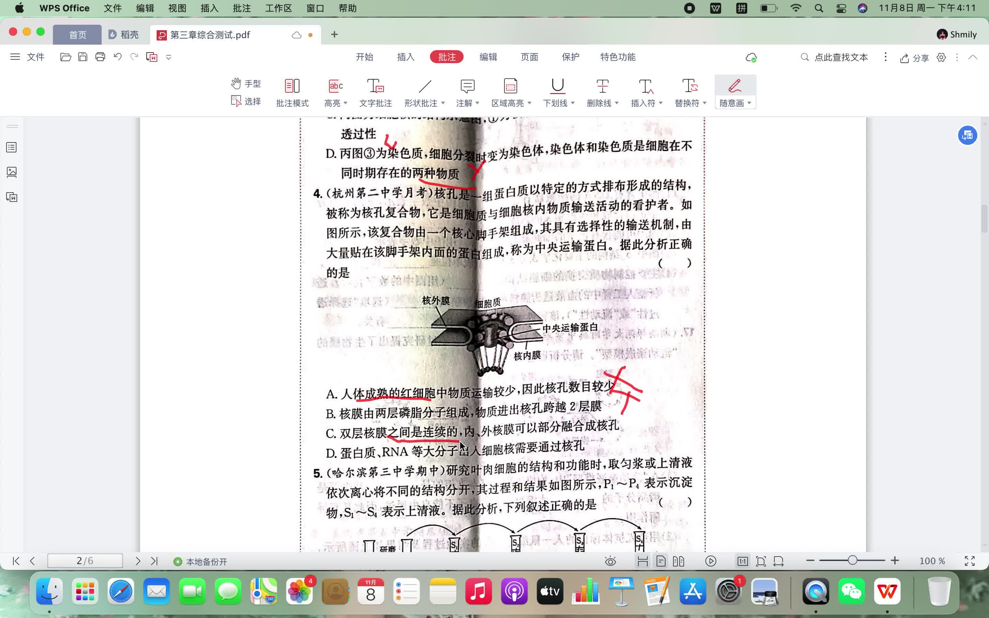Expand the 下划线 dropdown arrow
The width and height of the screenshot is (989, 618).
pos(572,103)
